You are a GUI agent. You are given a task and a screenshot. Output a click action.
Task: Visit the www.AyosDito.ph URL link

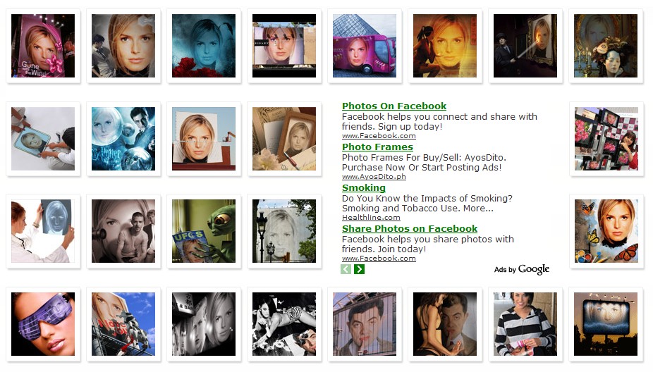[x=374, y=176]
